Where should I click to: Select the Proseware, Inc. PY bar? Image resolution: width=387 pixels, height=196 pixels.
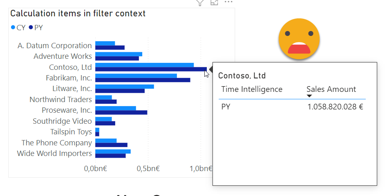point(121,112)
